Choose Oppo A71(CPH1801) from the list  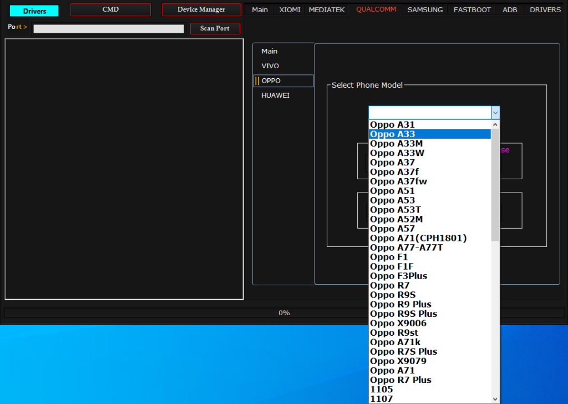(x=430, y=238)
